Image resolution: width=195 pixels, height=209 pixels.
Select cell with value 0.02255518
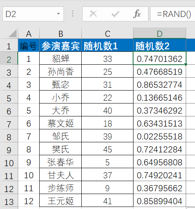click(159, 136)
